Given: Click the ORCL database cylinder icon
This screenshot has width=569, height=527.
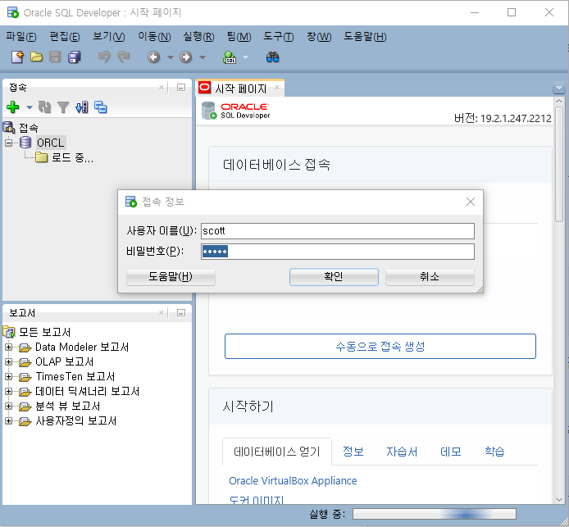Looking at the screenshot, I should [x=25, y=142].
